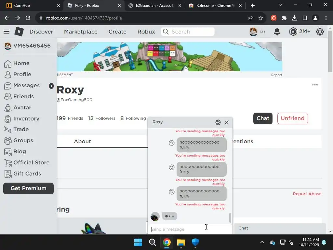Open chat settings gear in Roxy chat
This screenshot has height=250, width=333.
point(218,122)
